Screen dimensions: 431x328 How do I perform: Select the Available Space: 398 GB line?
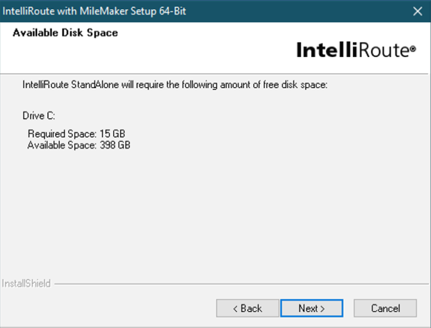click(79, 145)
